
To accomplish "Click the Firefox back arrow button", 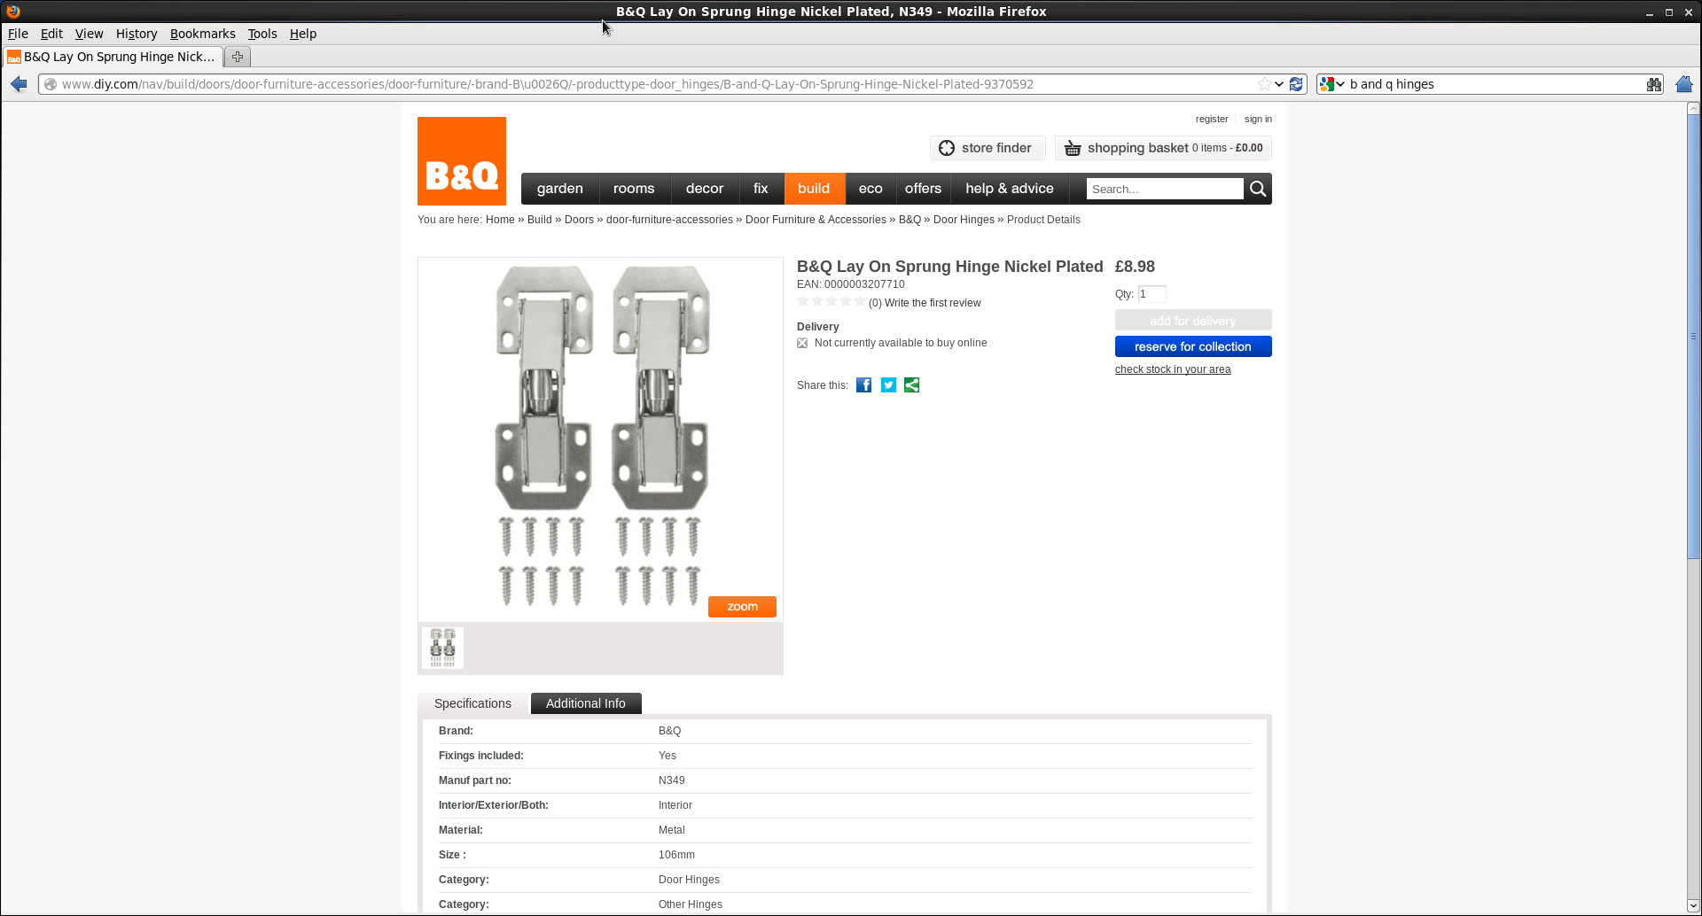I will [19, 84].
